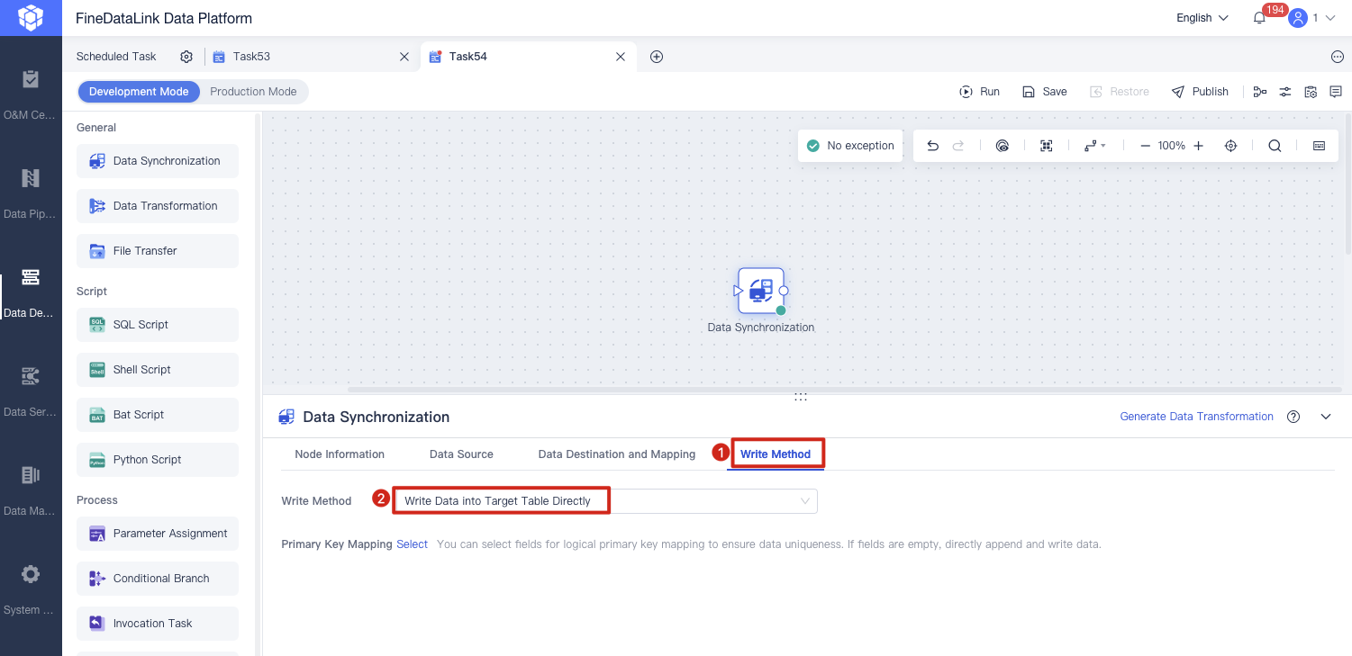
Task: Click the No exception status indicator
Action: [850, 146]
